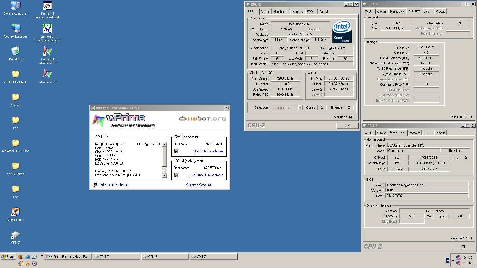This screenshot has width=477, height=268.
Task: Open the Lan folder
Action: (x=16, y=123)
